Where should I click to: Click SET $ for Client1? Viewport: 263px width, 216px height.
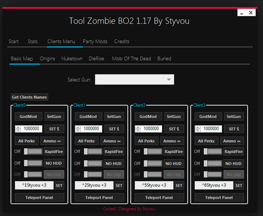point(114,129)
